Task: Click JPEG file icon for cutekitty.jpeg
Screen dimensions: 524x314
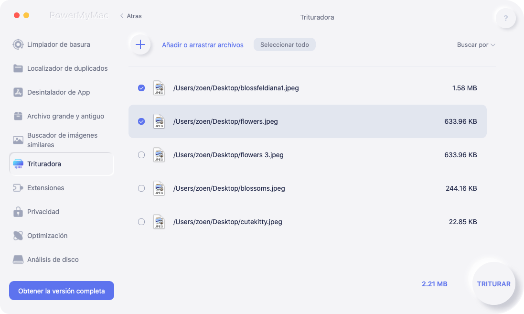Action: point(159,222)
